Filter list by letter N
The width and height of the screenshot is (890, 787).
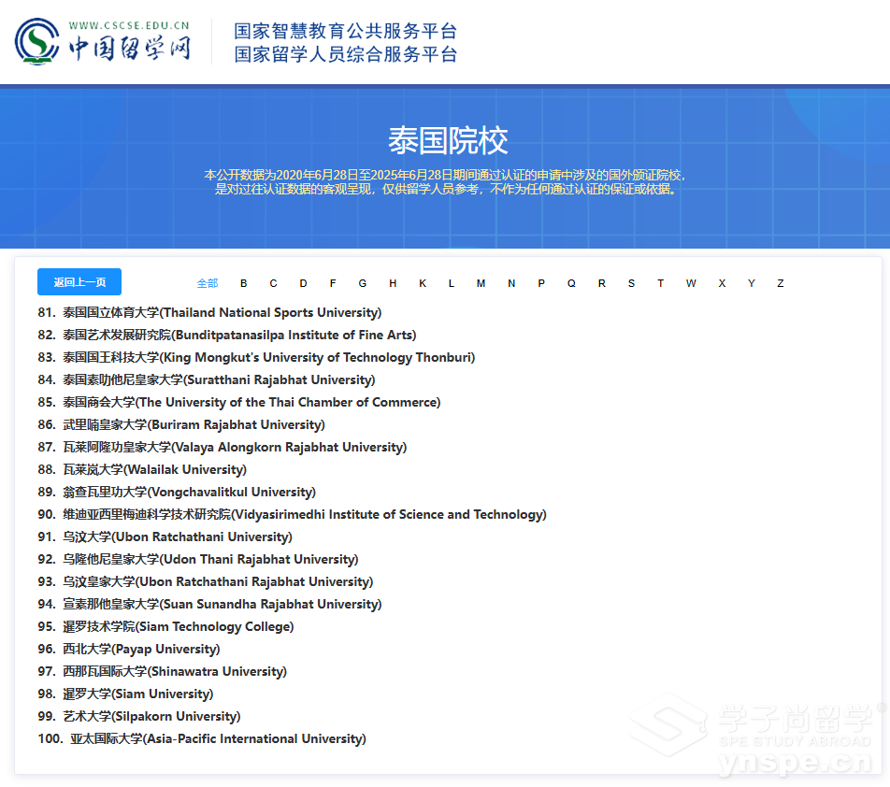tap(511, 283)
